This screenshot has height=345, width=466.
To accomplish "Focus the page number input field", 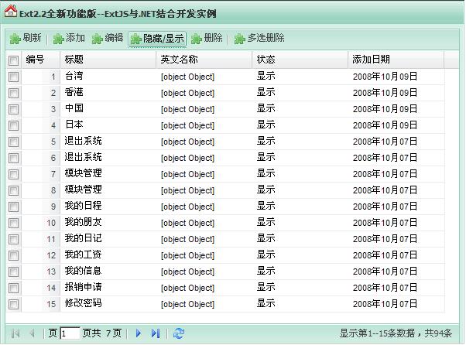I will pos(70,333).
